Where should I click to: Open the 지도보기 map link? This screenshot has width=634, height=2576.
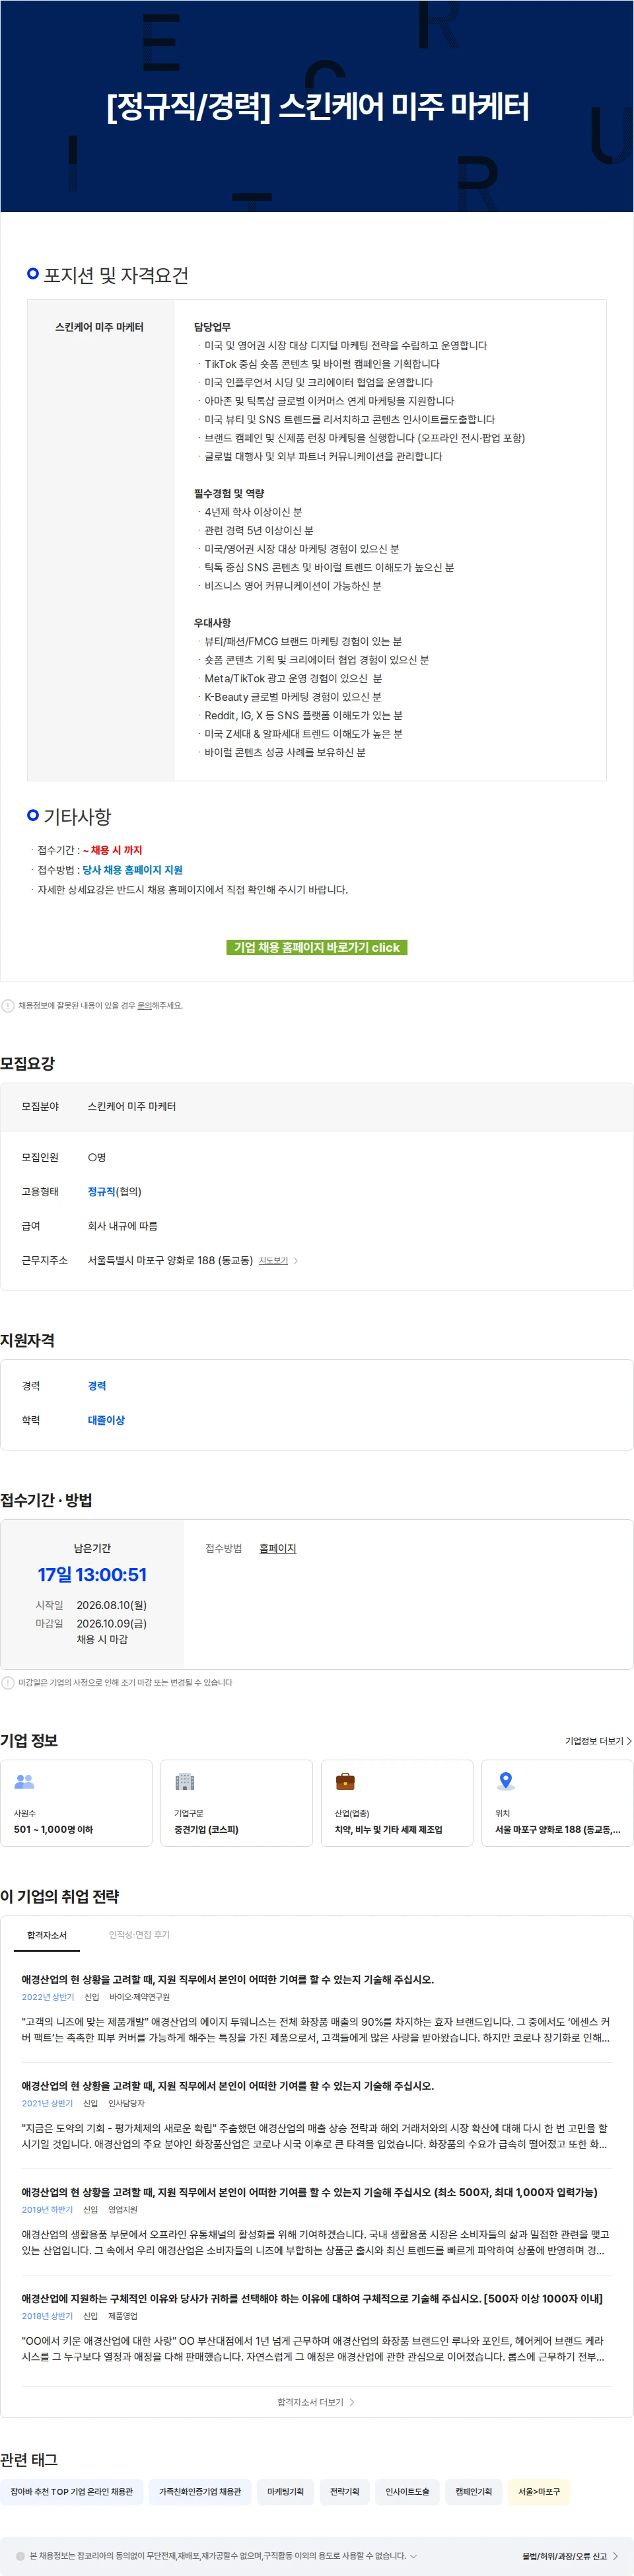point(273,1261)
